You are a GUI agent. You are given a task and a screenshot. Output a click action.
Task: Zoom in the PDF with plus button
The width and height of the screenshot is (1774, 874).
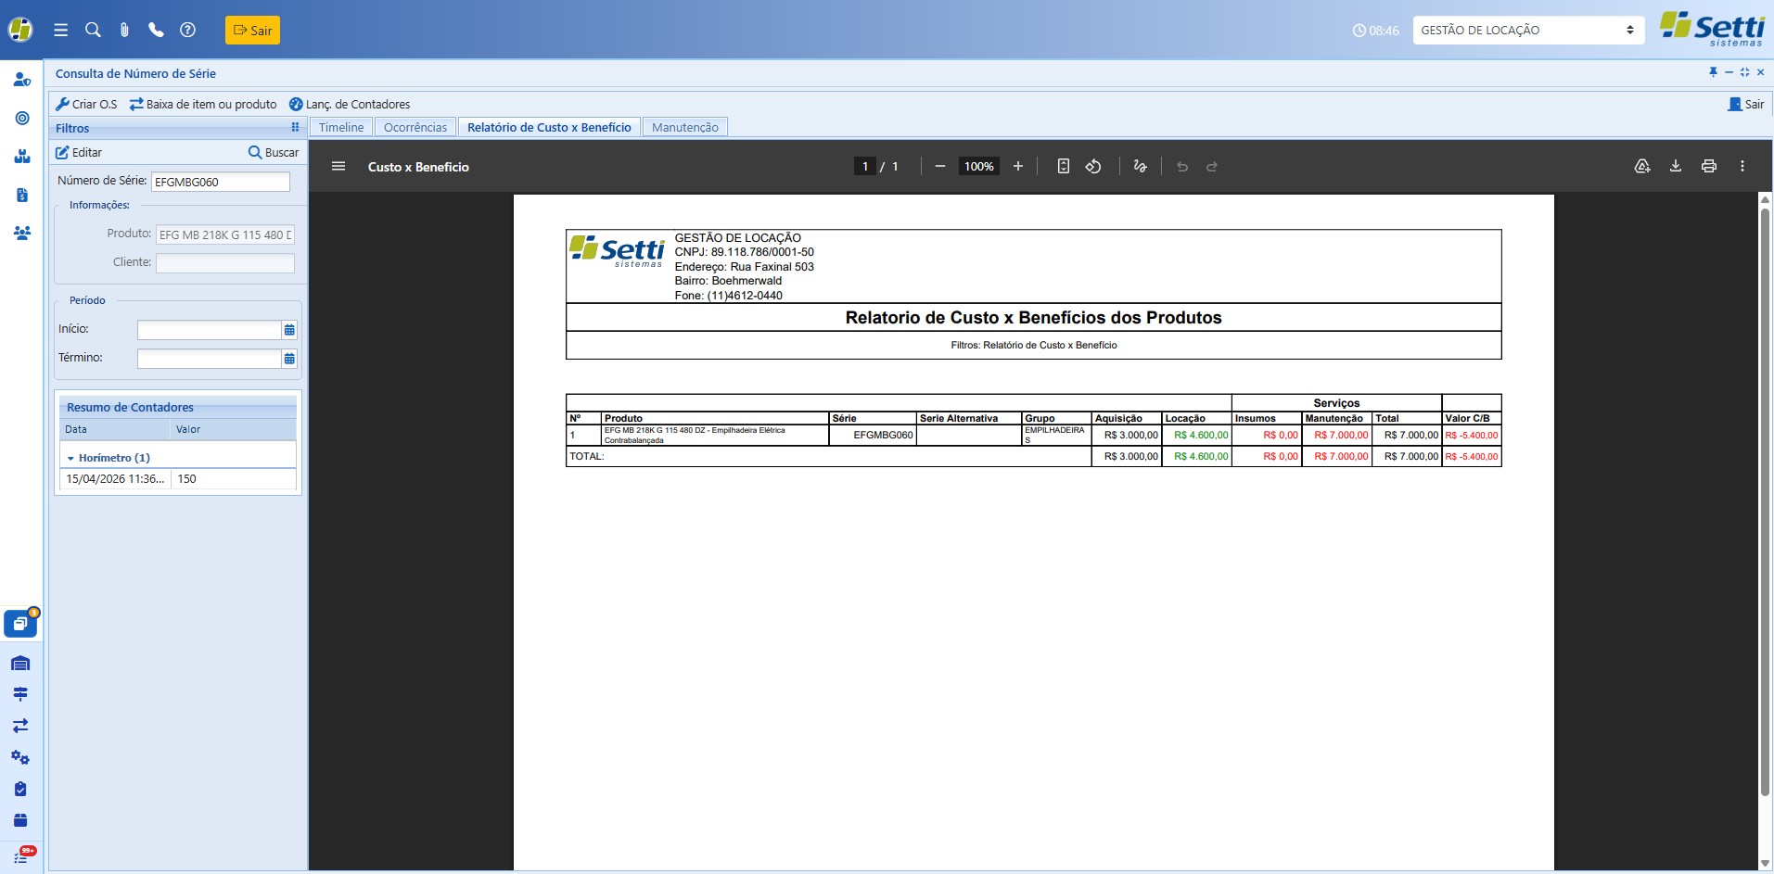pos(1018,167)
